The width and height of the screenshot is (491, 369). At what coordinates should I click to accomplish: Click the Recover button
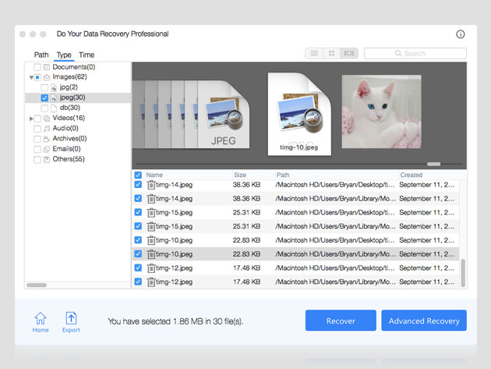tap(341, 321)
